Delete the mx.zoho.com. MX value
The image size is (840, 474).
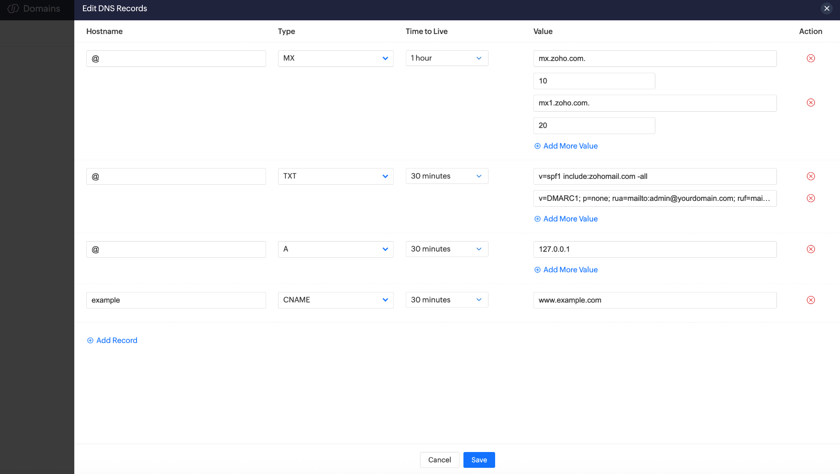(811, 58)
